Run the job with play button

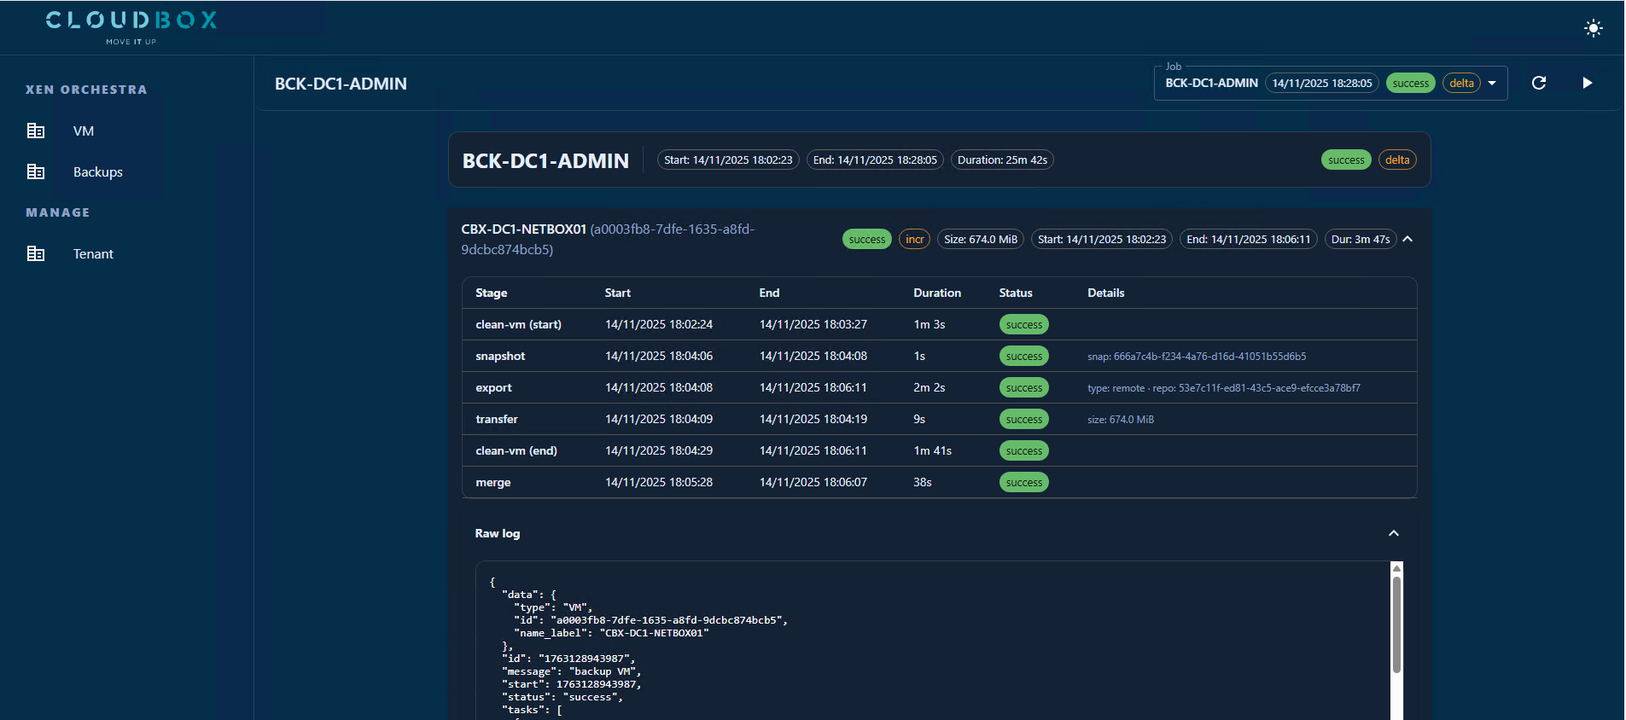(1587, 83)
